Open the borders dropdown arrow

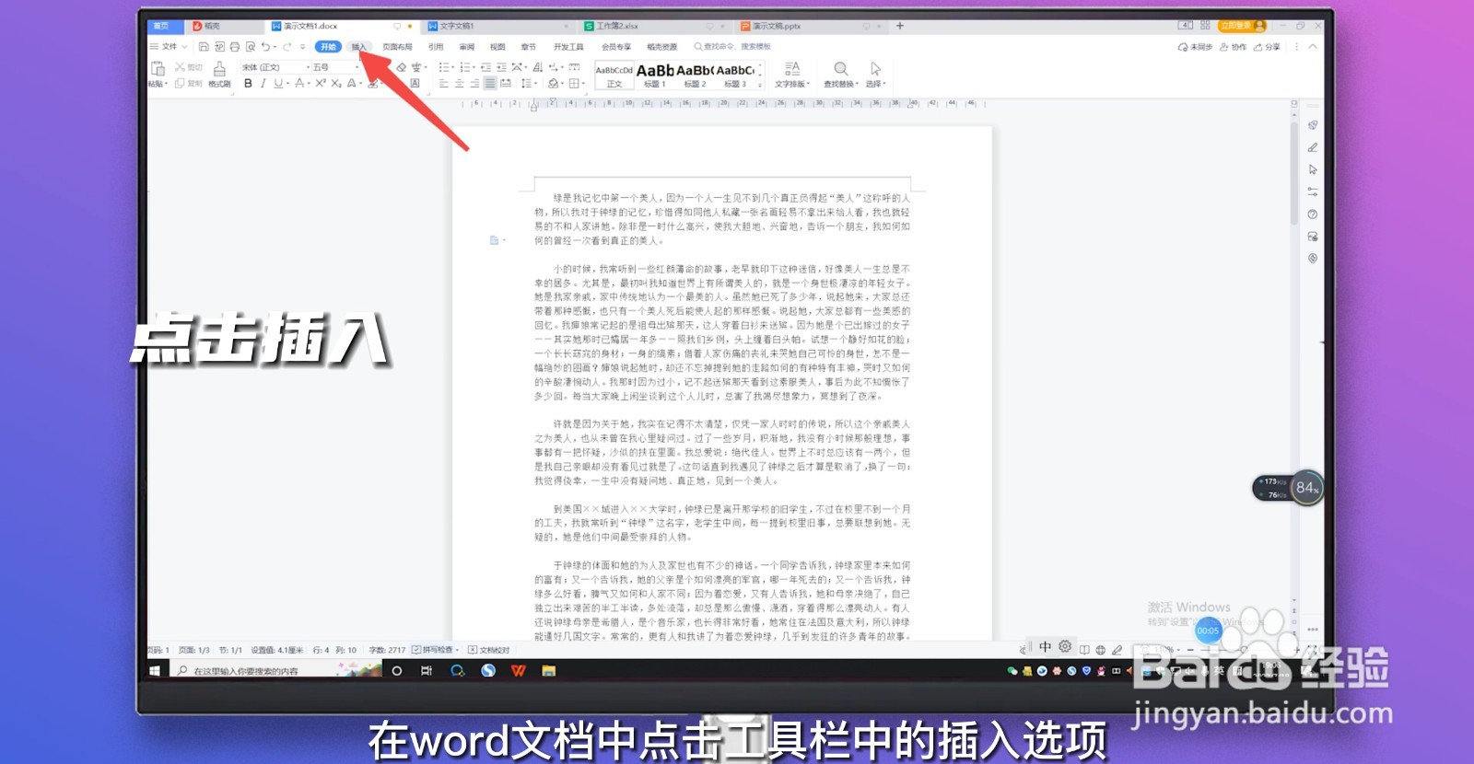[584, 83]
